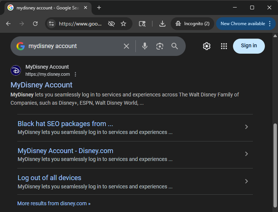Click the Incognito (2) profile button
The width and height of the screenshot is (278, 212).
[x=192, y=24]
